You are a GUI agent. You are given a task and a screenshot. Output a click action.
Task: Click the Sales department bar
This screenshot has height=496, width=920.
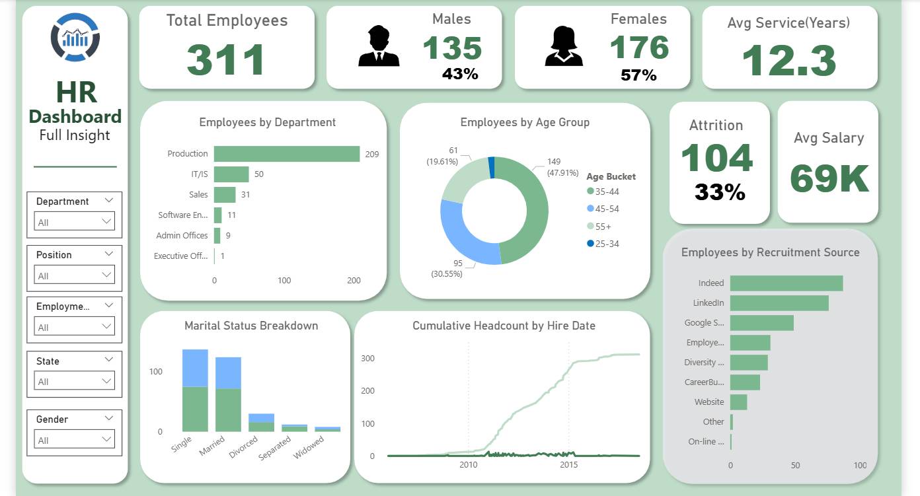click(225, 195)
